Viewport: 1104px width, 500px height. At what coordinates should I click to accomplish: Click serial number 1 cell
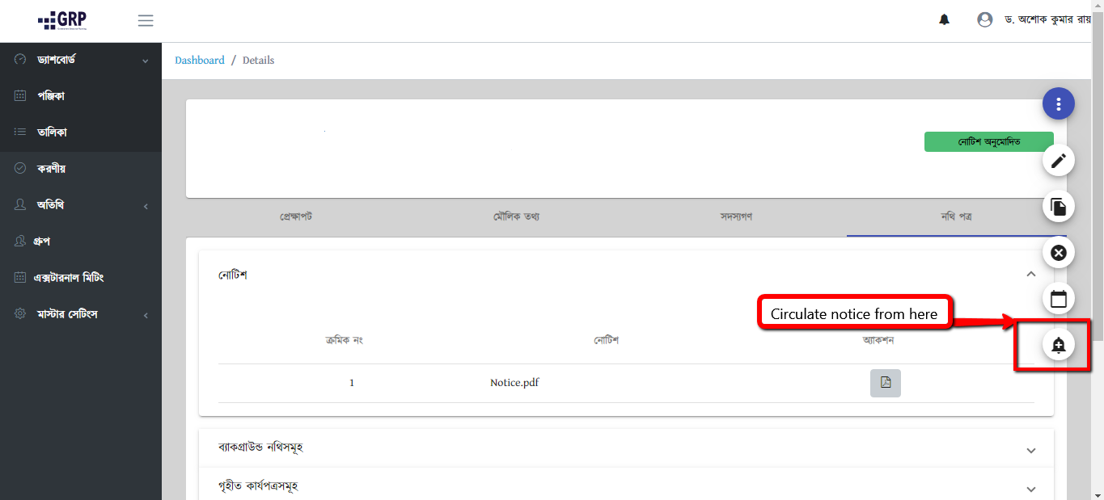click(x=352, y=383)
